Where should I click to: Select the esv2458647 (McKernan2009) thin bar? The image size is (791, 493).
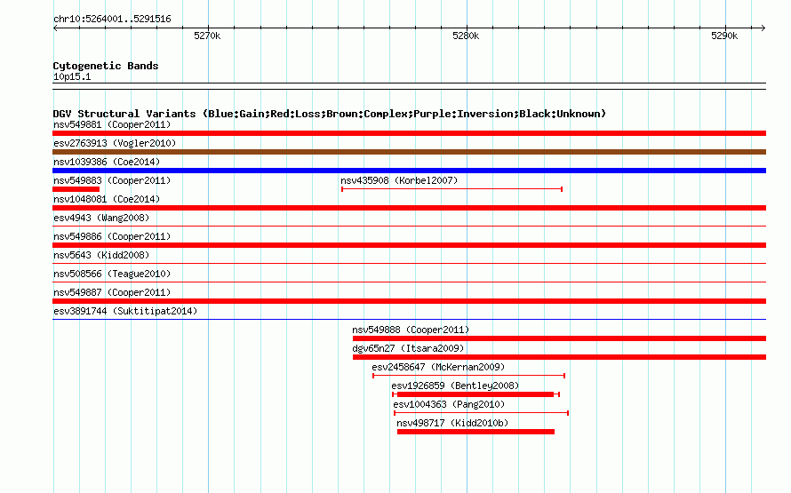click(x=468, y=376)
